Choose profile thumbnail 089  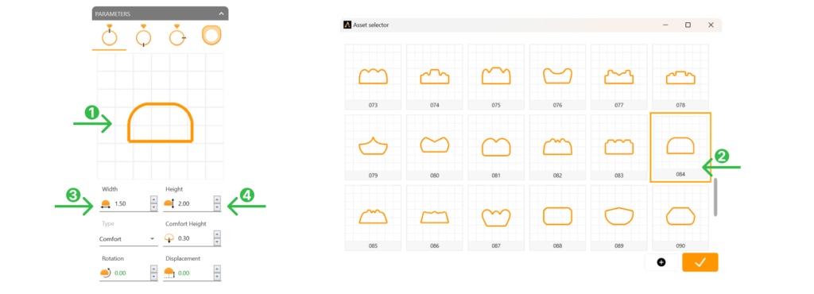(x=618, y=218)
